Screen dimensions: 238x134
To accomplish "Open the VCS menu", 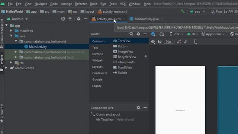I will [x=123, y=4].
